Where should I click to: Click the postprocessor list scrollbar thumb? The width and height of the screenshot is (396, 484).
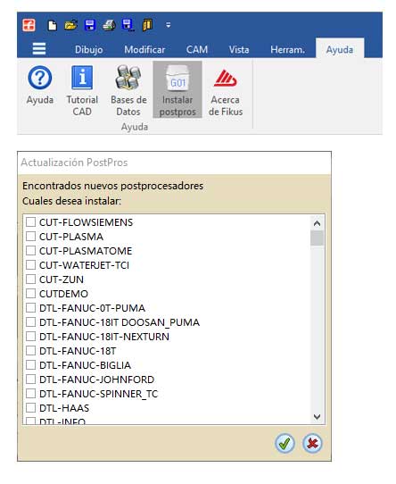[x=317, y=238]
